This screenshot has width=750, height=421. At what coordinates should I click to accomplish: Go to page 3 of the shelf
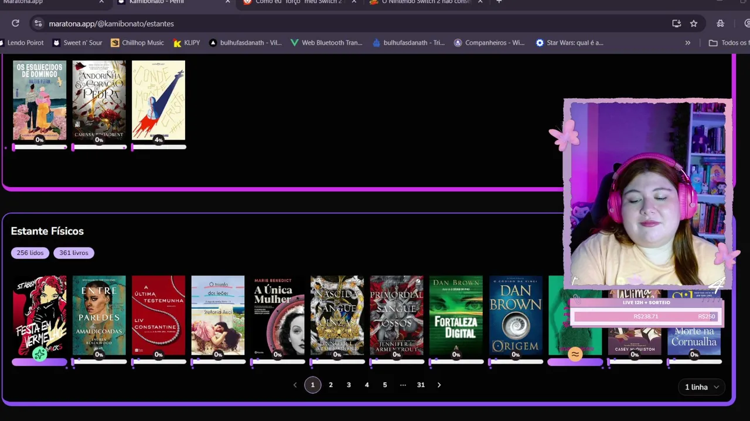coord(349,385)
